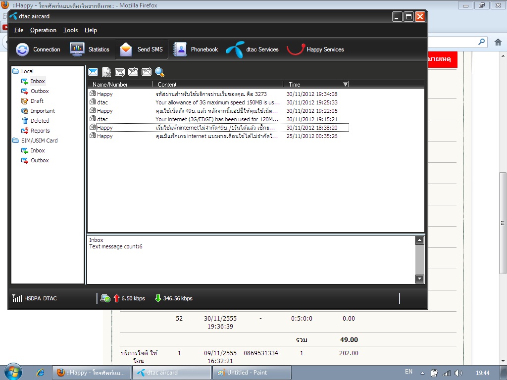Select dtac message about 3G/EDGE usage
Viewport: 507px width, 380px height.
tap(218, 119)
